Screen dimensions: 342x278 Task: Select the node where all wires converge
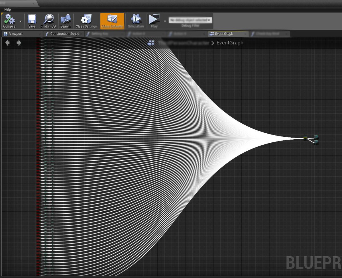[305, 138]
